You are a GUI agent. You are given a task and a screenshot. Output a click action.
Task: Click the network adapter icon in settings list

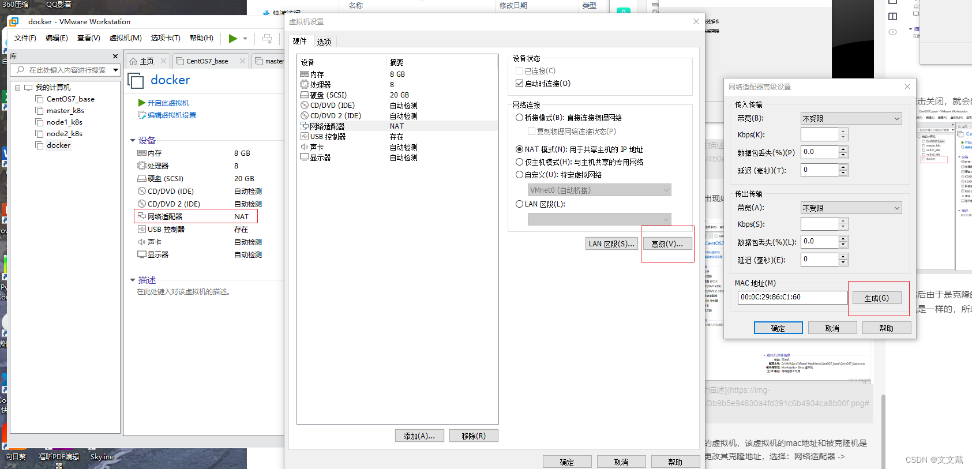(305, 126)
